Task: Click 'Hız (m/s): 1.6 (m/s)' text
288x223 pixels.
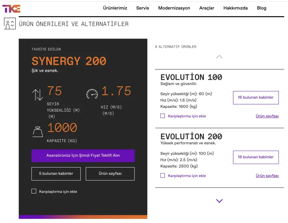Action: (178, 100)
